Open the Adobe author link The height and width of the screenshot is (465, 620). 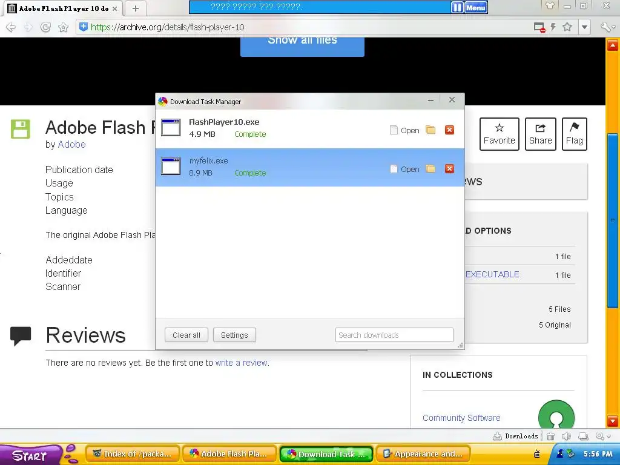(x=71, y=144)
